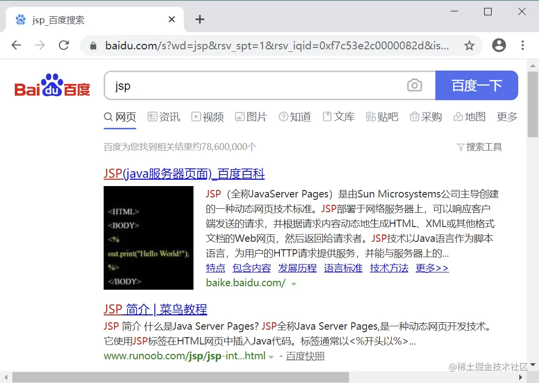Click the Baidu logo
The width and height of the screenshot is (539, 383).
(51, 85)
